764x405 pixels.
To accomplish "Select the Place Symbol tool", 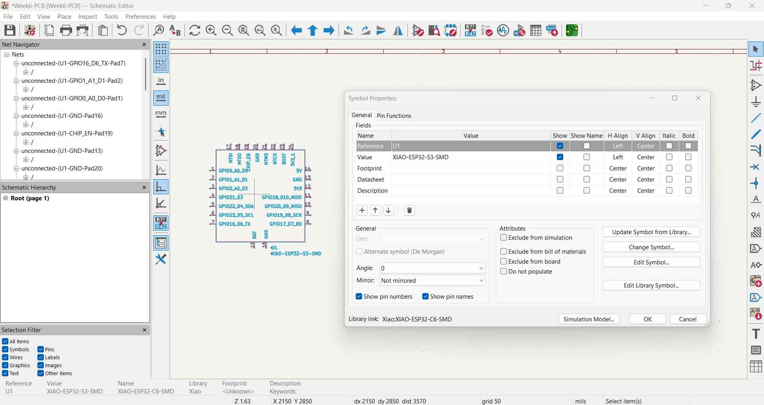I will 756,86.
